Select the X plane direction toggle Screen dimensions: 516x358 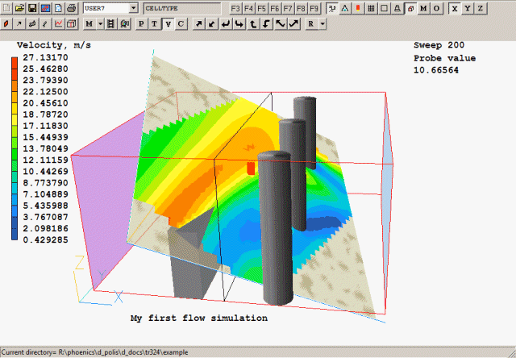456,8
